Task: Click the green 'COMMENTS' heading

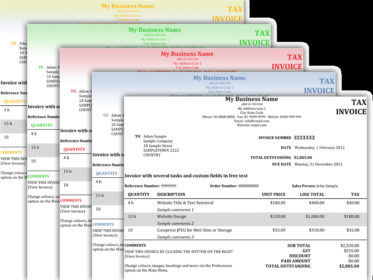Action: [38, 176]
